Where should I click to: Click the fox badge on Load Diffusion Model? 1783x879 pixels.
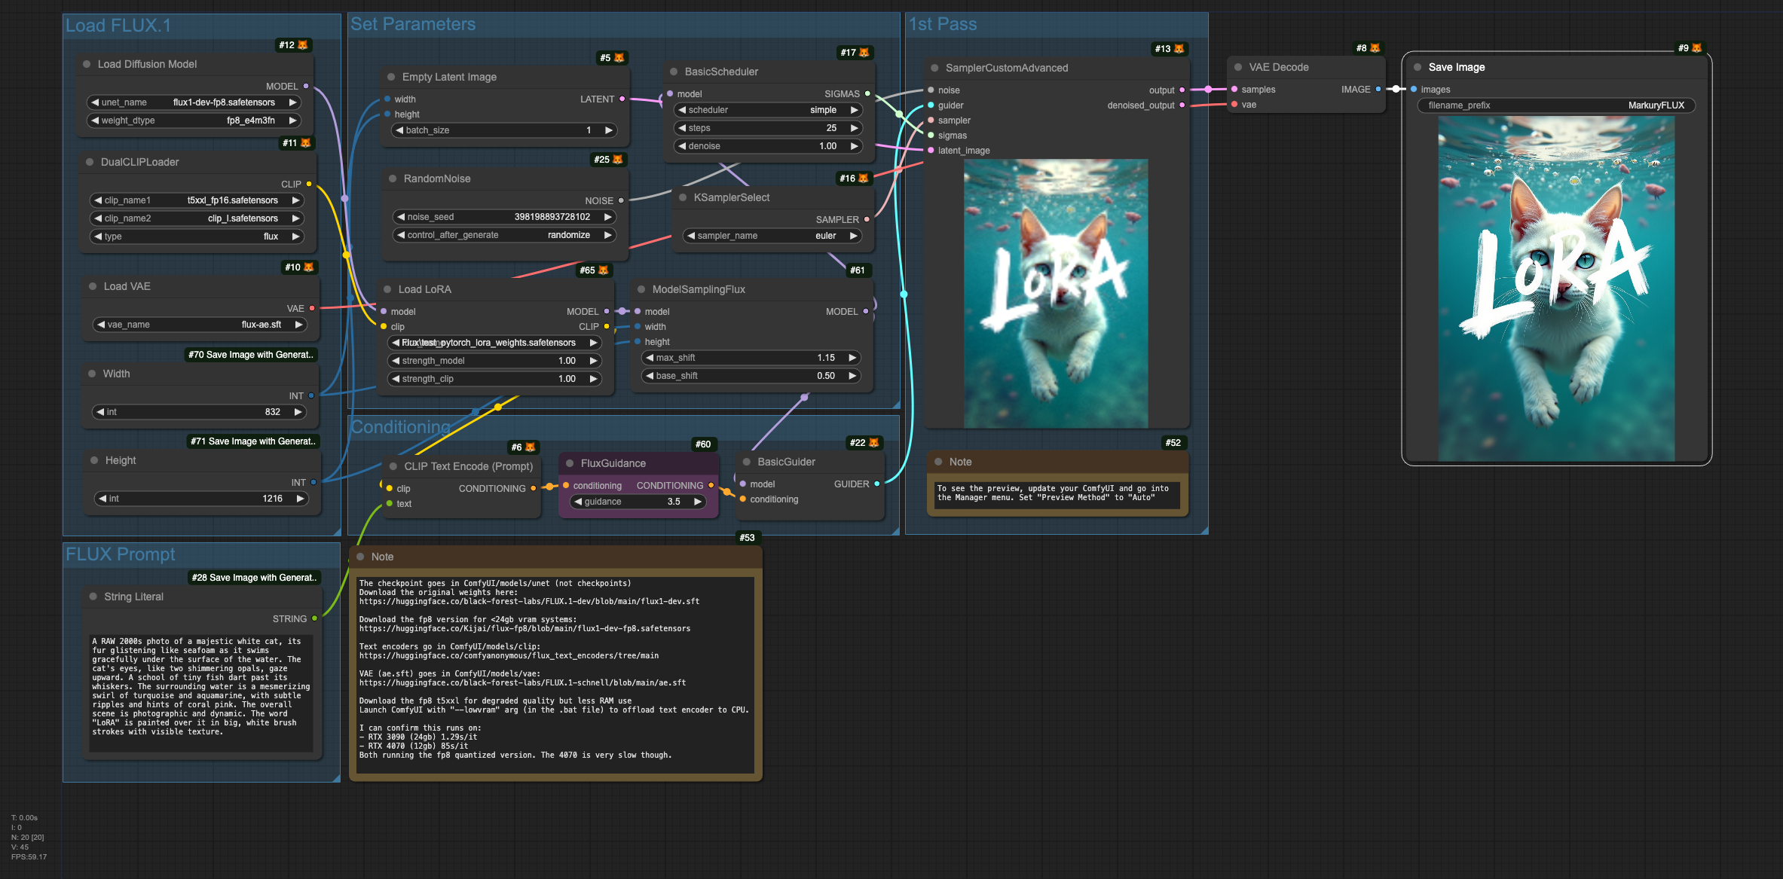coord(303,45)
